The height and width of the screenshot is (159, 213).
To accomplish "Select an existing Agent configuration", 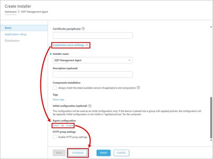I will click(56, 126).
